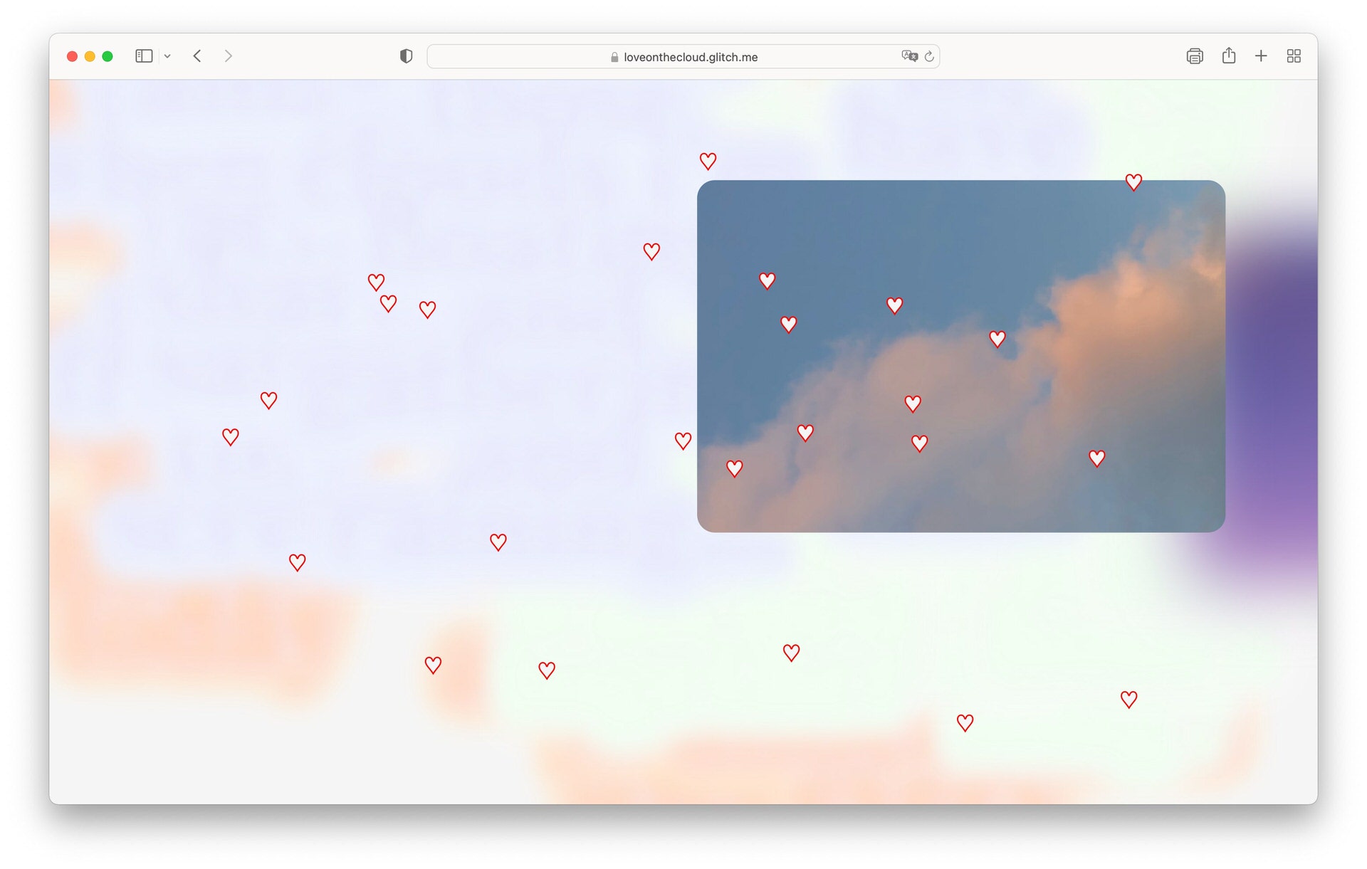Image resolution: width=1367 pixels, height=869 pixels.
Task: Click the loveonthecloud.glitch.me address bar
Action: [689, 57]
